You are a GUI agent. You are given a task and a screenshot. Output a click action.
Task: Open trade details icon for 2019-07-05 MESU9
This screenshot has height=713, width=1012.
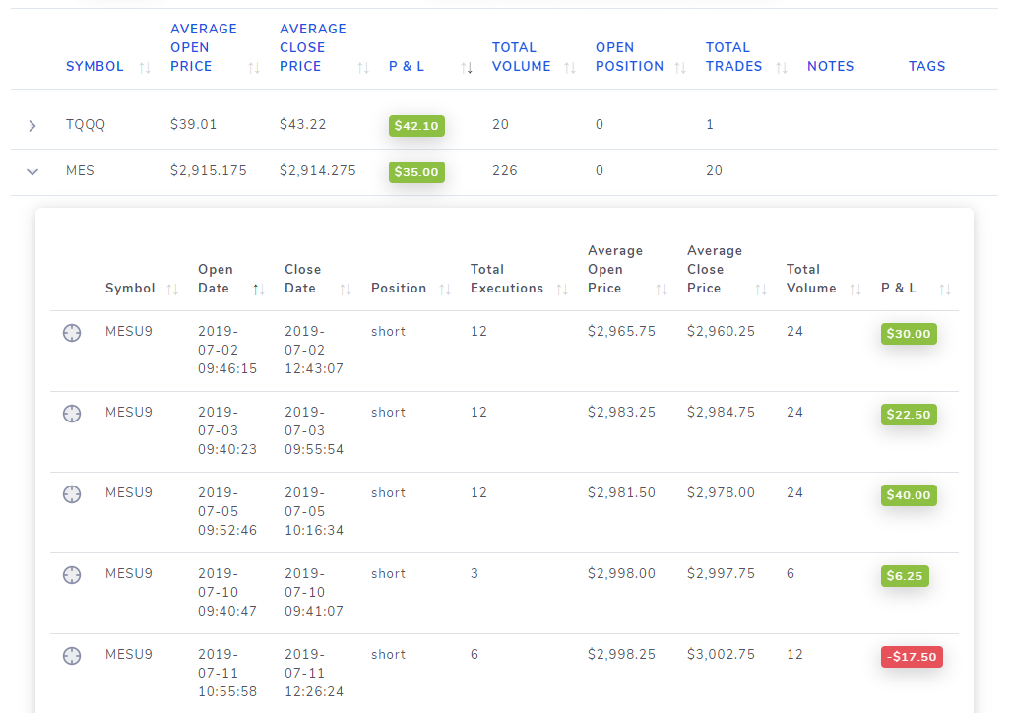pos(72,494)
